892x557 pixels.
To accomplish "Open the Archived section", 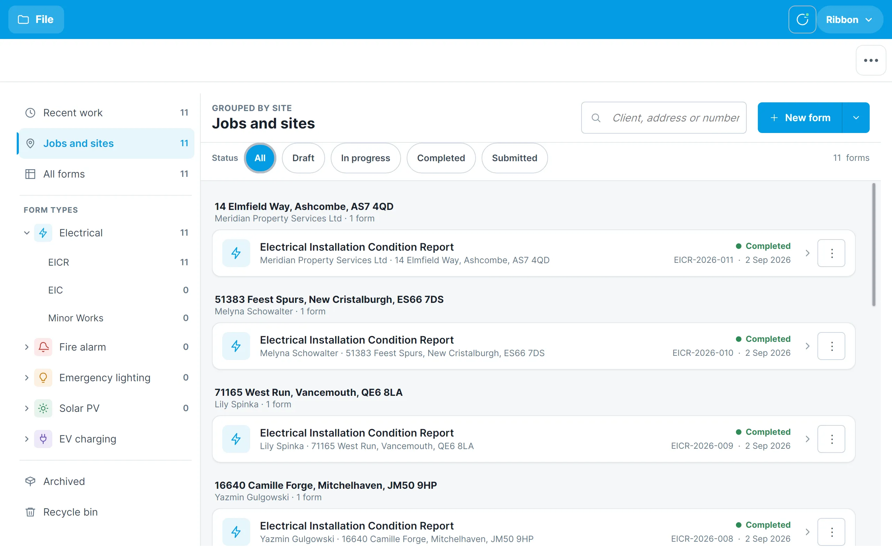I will (107, 481).
